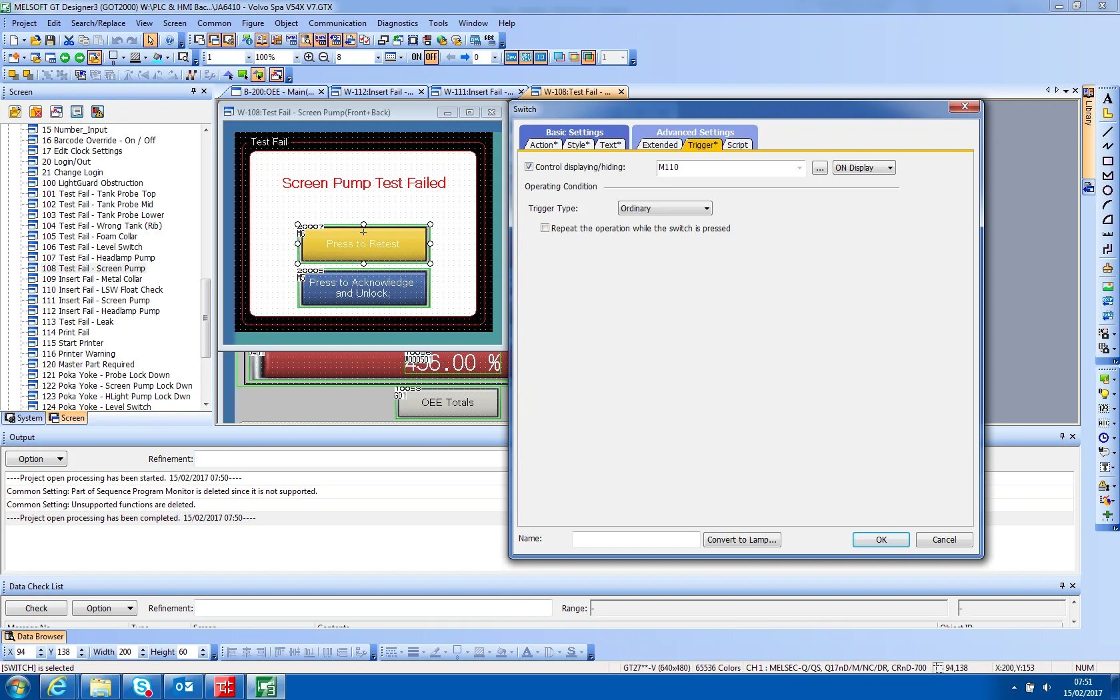
Task: Select the Line drawing tool
Action: pos(1107,131)
